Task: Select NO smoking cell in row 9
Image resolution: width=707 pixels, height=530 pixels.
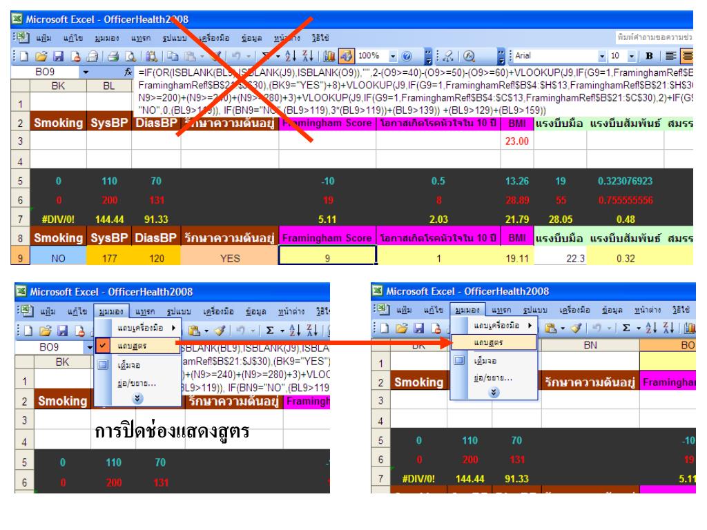Action: [x=58, y=258]
